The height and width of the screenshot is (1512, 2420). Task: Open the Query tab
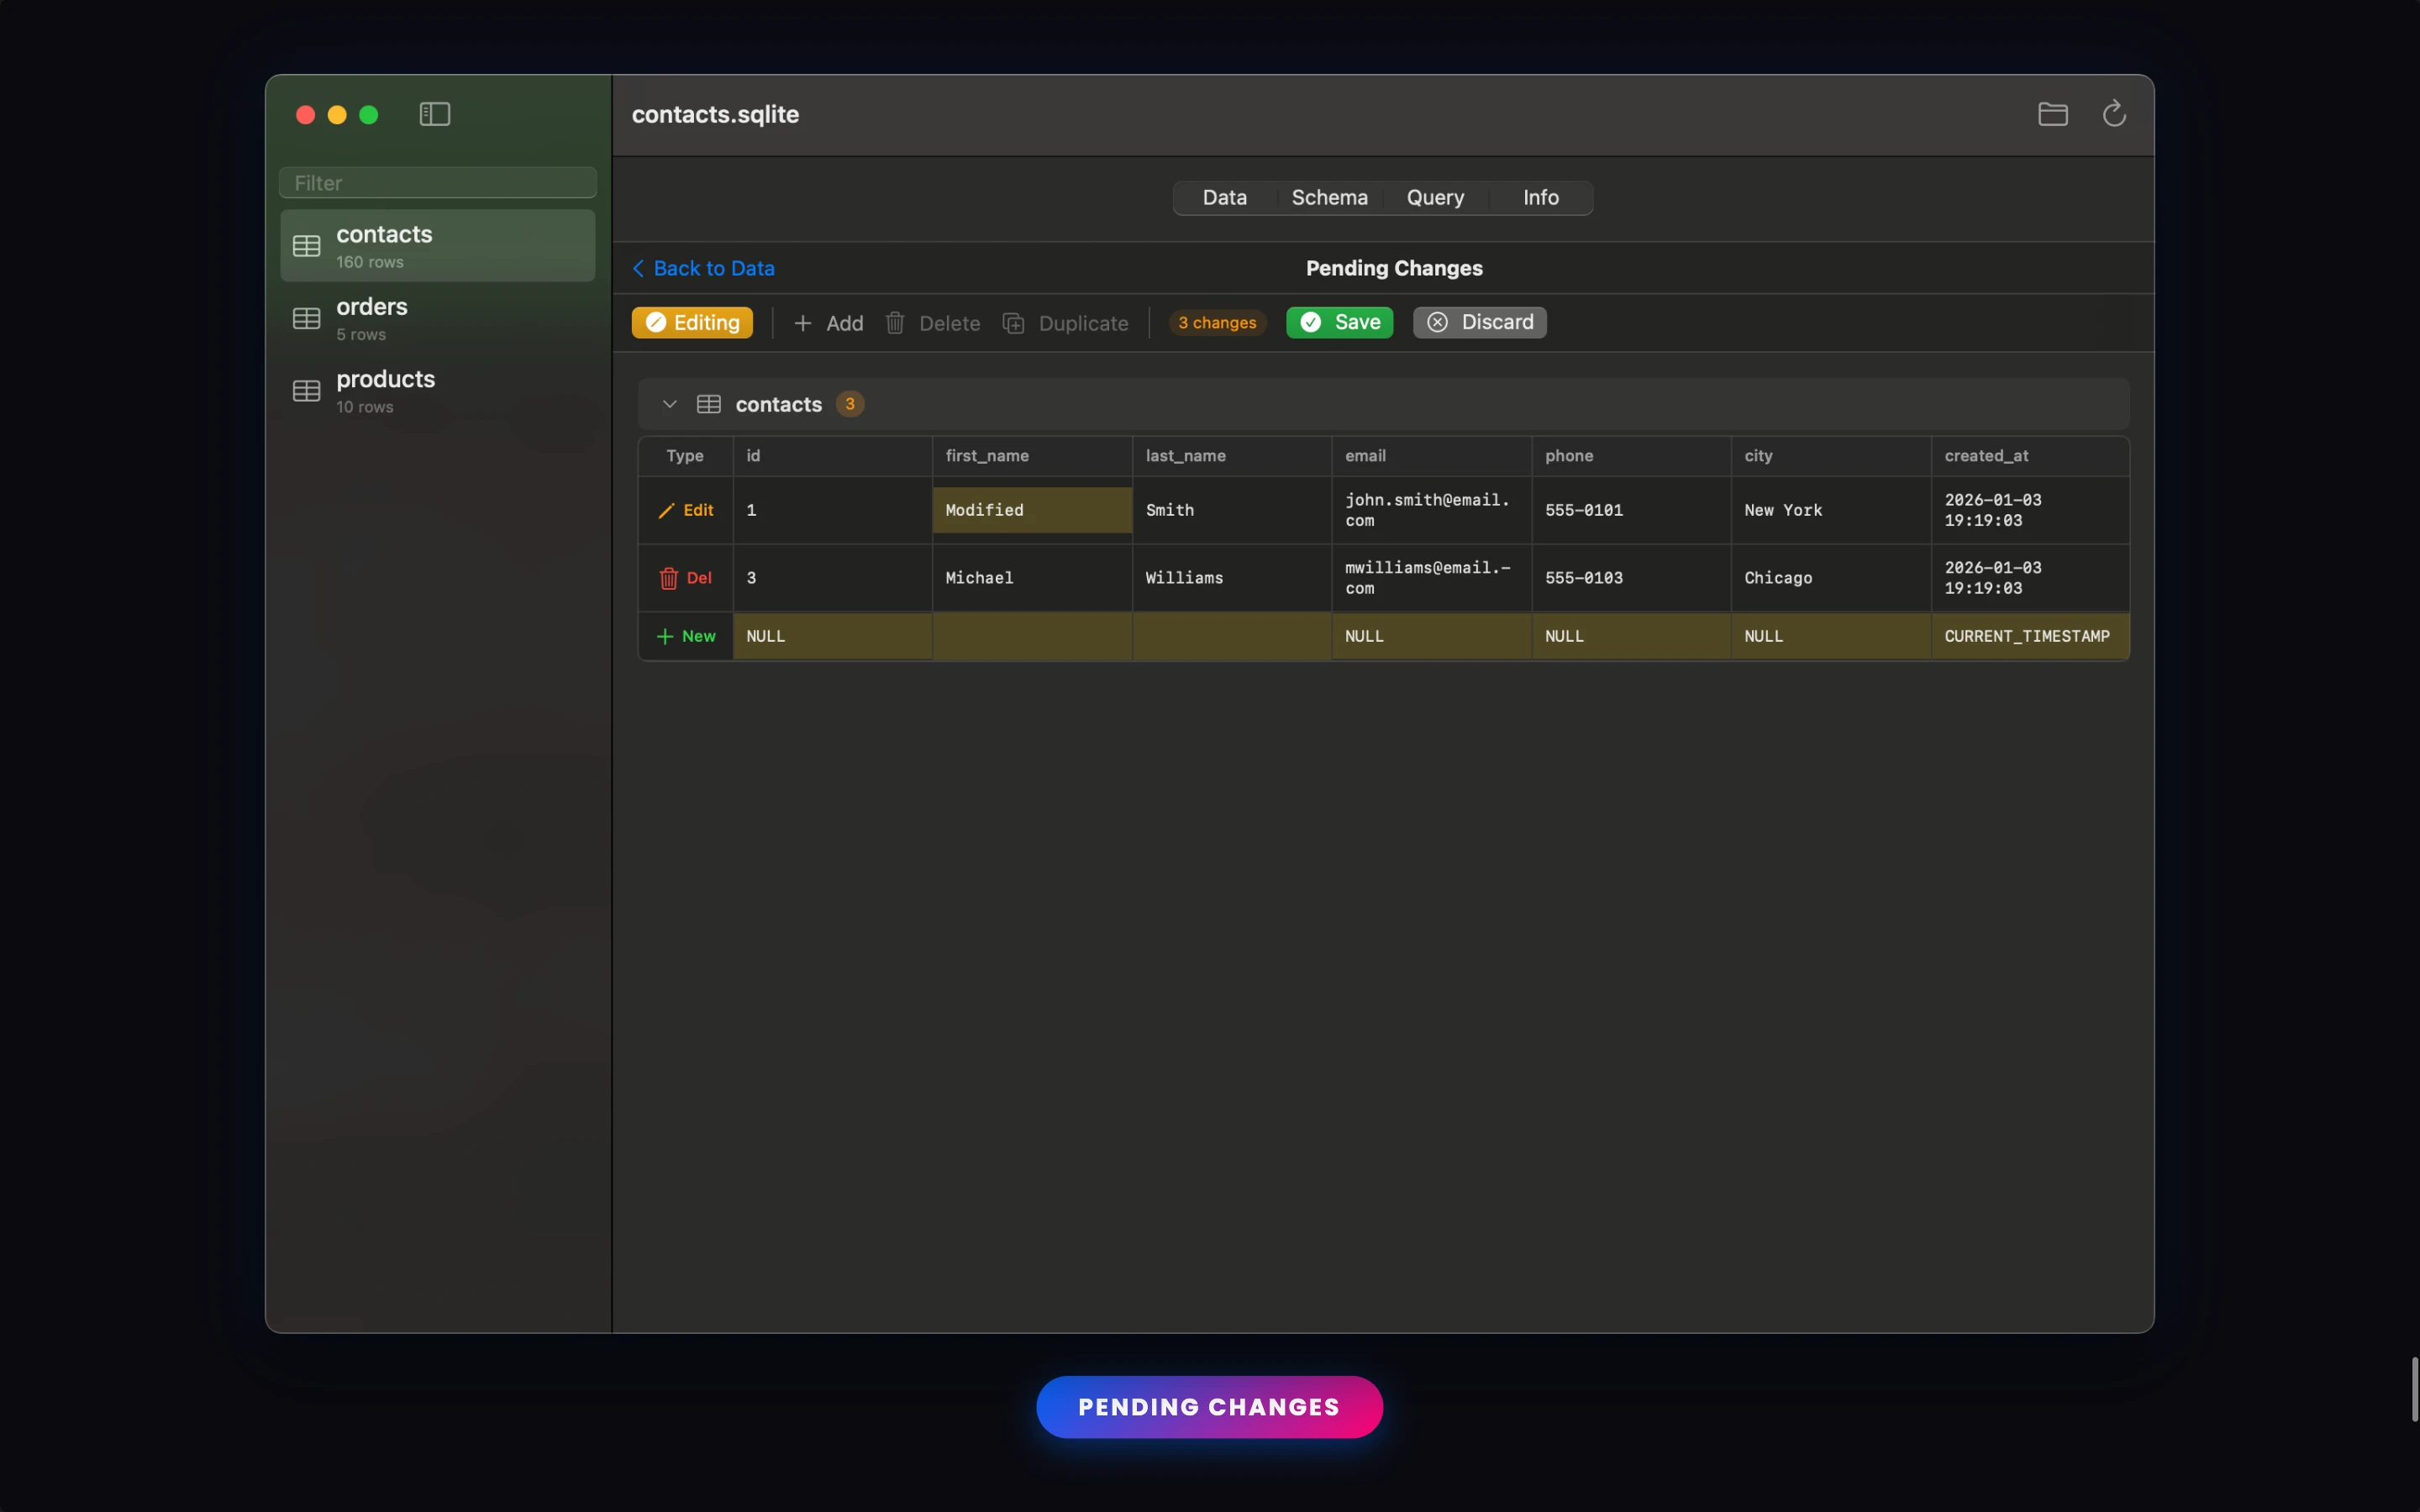click(x=1435, y=198)
